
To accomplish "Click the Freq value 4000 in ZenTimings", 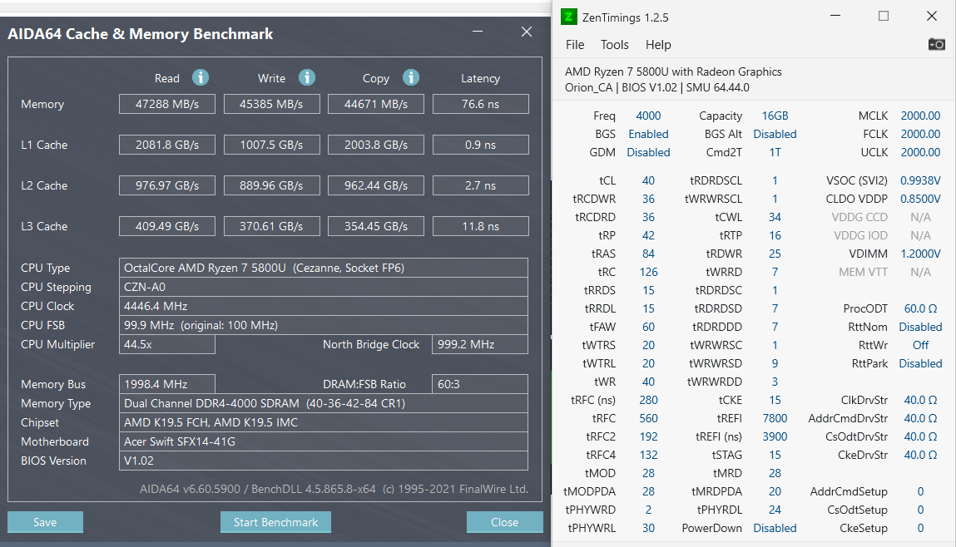I will click(x=648, y=116).
